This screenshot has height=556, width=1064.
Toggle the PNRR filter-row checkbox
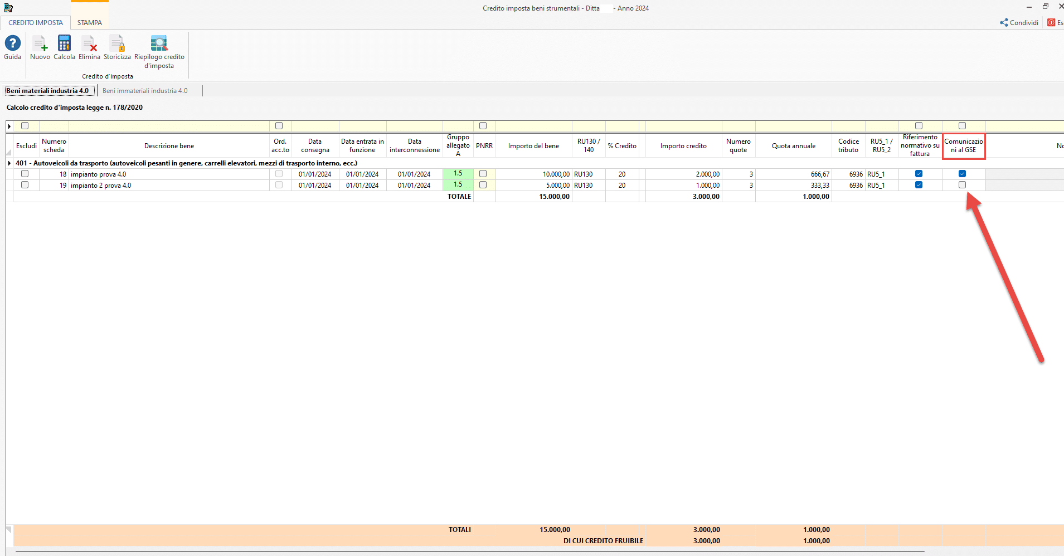coord(483,126)
